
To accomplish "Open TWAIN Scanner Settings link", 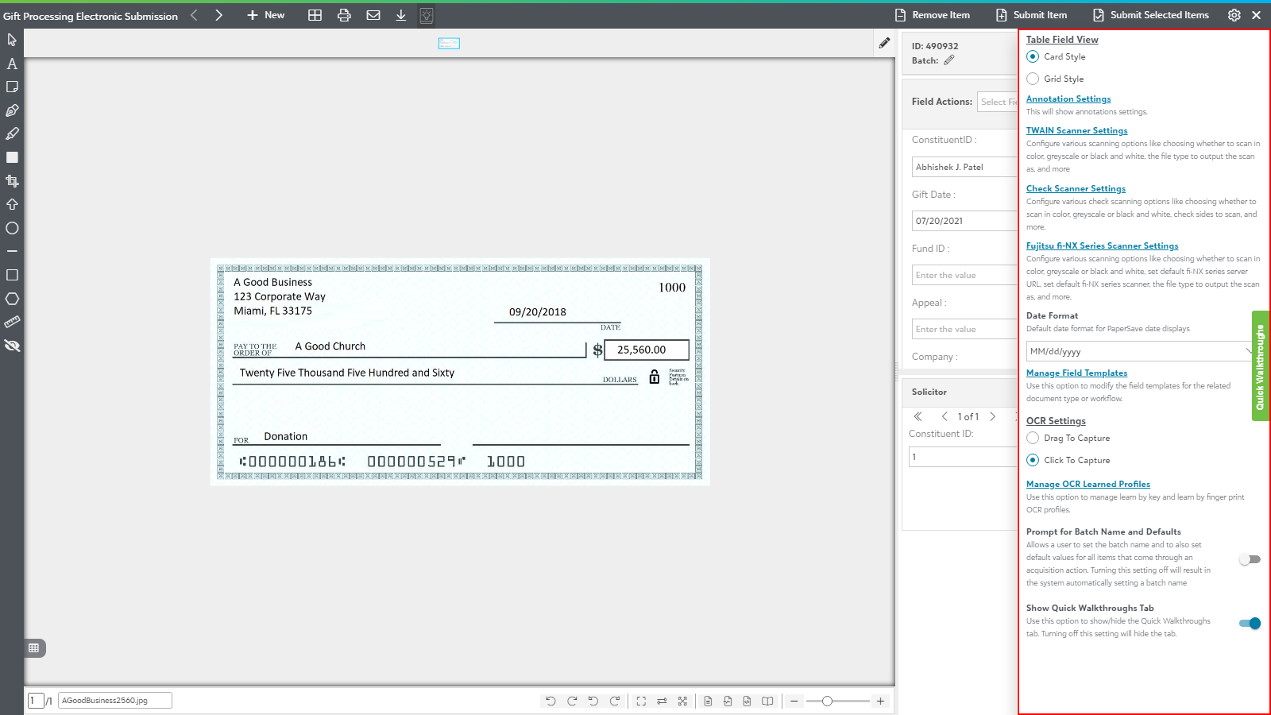I will 1076,130.
